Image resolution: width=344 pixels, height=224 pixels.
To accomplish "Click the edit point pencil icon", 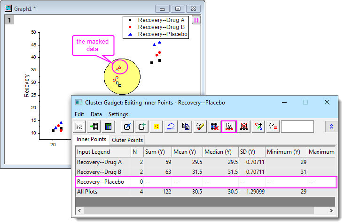I will coord(126,127).
